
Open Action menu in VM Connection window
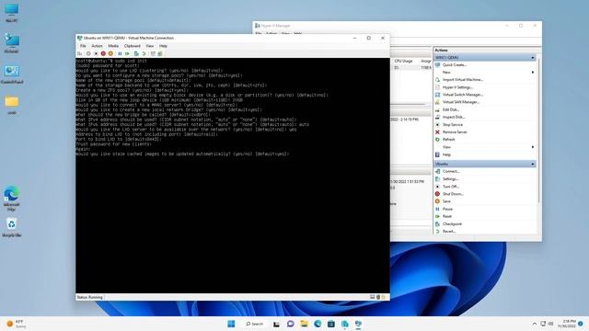pos(97,46)
